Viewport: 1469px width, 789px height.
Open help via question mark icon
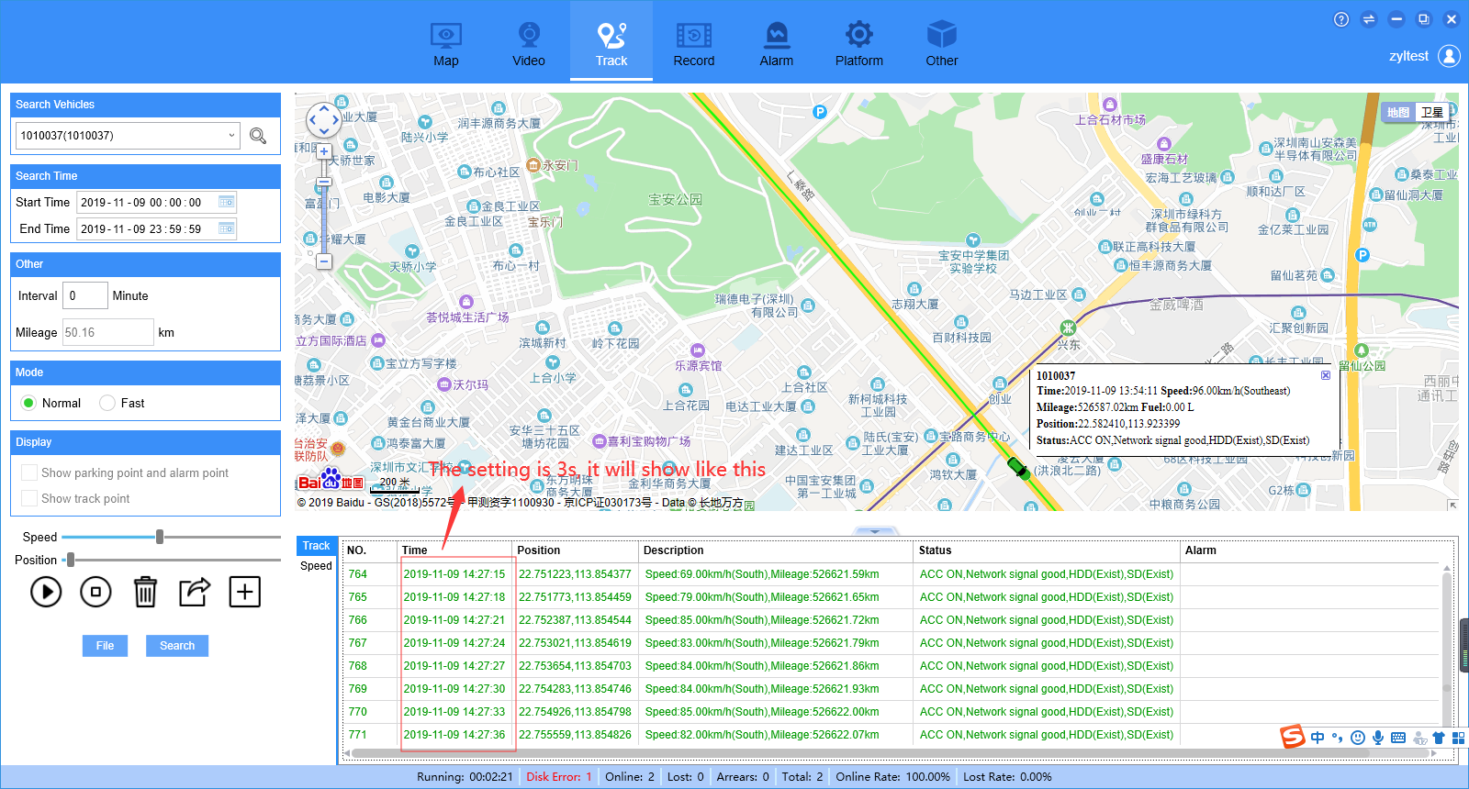tap(1341, 19)
